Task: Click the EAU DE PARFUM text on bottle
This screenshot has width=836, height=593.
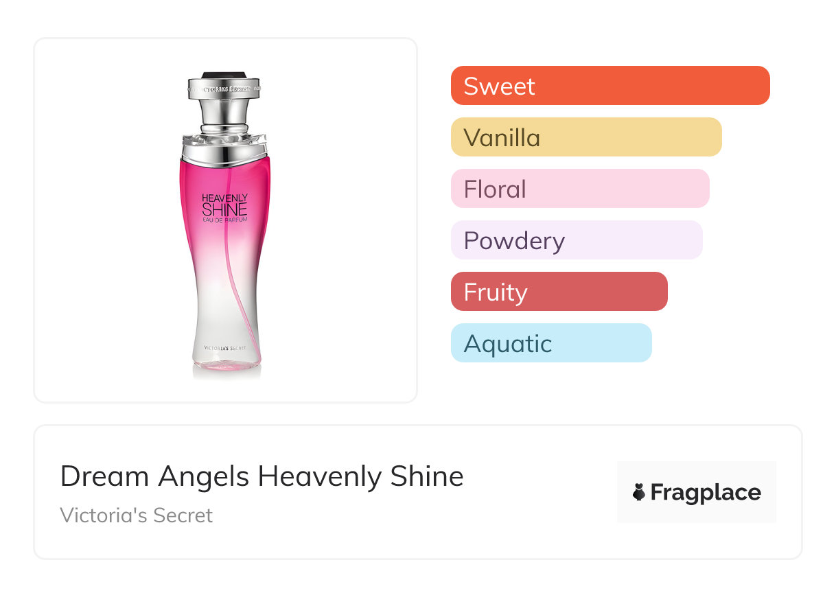Action: pos(224,220)
